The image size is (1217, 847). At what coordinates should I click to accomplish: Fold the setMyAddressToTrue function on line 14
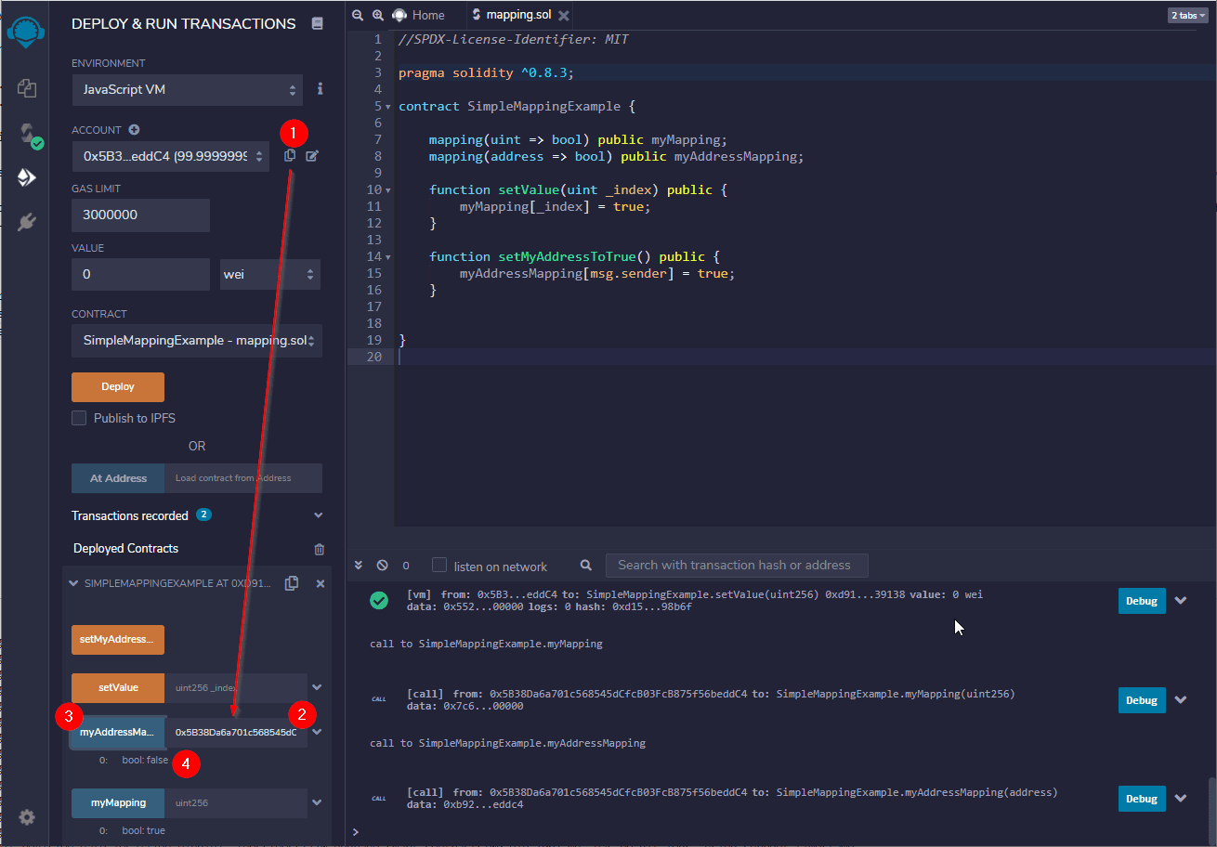click(388, 257)
